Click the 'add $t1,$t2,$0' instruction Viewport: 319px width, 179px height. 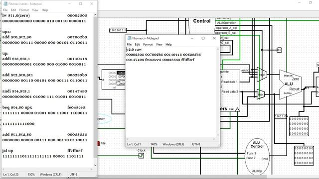point(17,135)
